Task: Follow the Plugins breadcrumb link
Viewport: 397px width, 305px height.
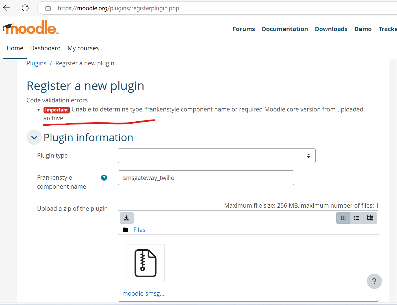Action: (36, 63)
